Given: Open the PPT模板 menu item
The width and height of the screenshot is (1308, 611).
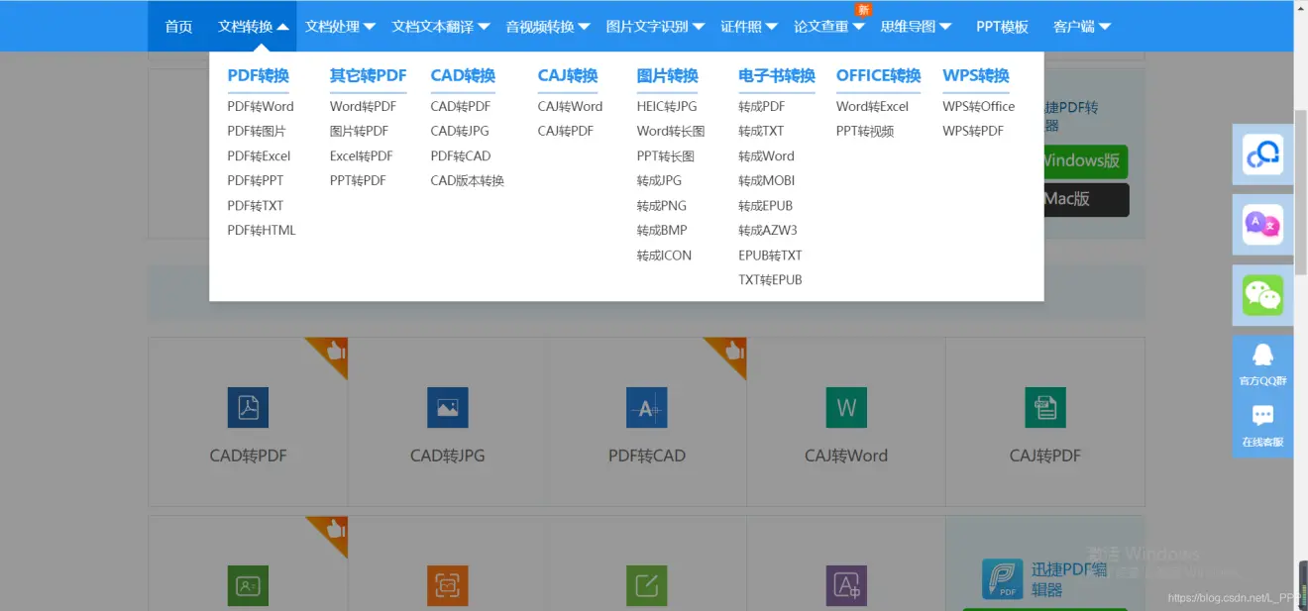Looking at the screenshot, I should point(1002,27).
